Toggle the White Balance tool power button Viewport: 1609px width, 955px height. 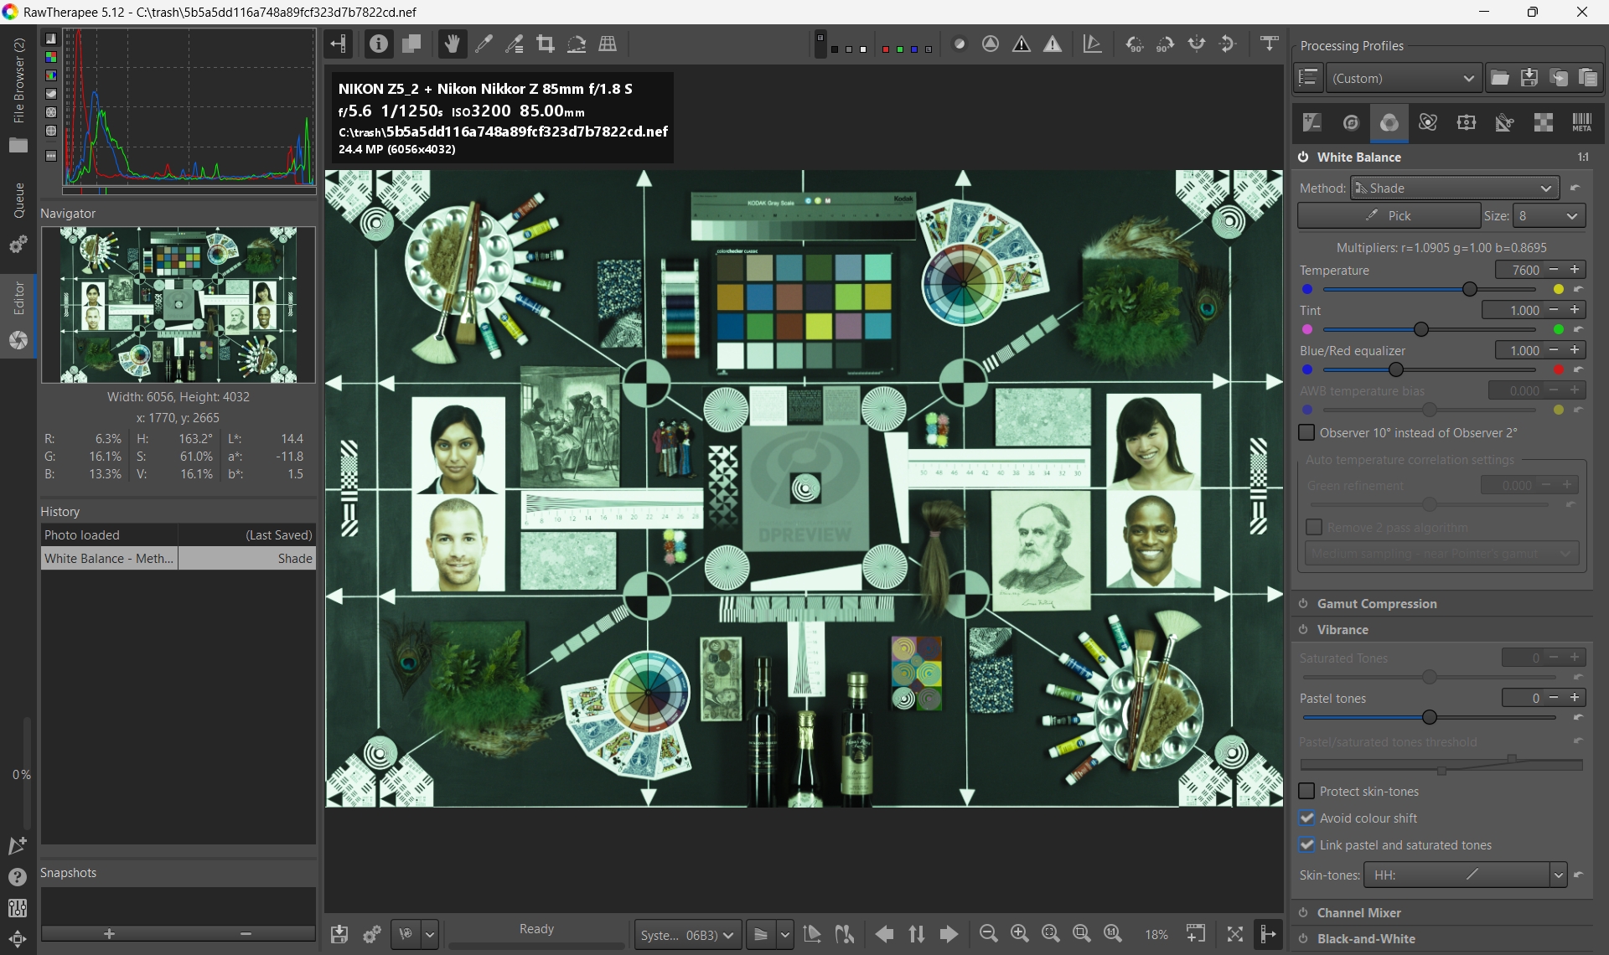1303,157
